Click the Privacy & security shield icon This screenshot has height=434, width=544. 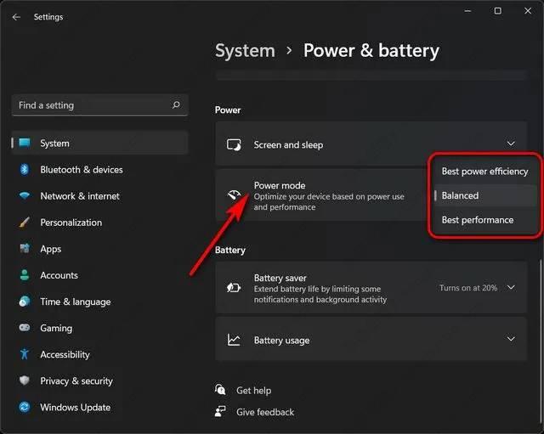coord(24,381)
